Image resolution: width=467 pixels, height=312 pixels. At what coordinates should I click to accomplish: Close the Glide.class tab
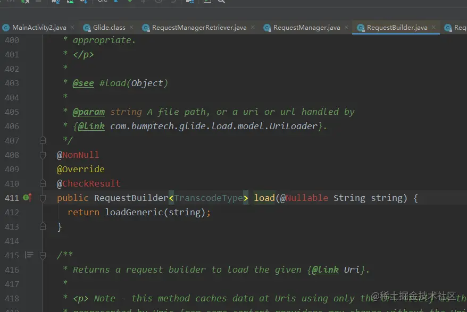[131, 28]
